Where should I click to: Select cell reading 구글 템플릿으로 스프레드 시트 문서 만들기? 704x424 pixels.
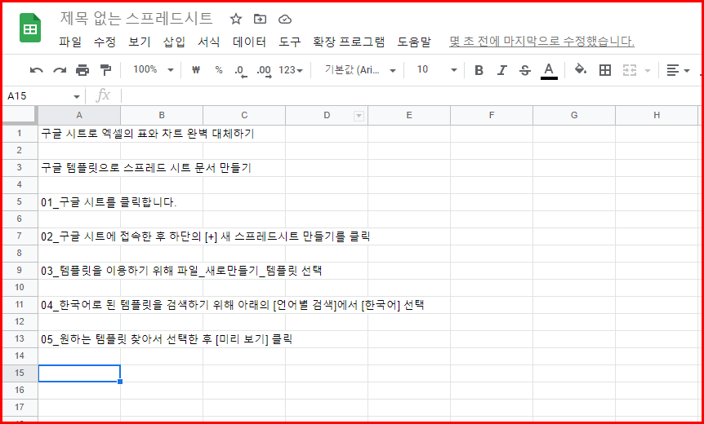79,168
